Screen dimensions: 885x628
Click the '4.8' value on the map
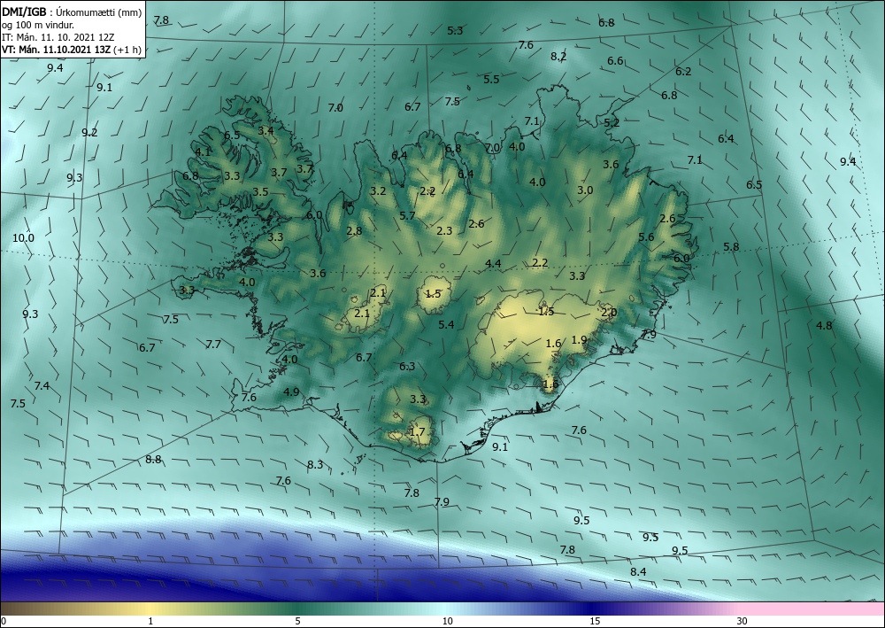[x=824, y=325]
